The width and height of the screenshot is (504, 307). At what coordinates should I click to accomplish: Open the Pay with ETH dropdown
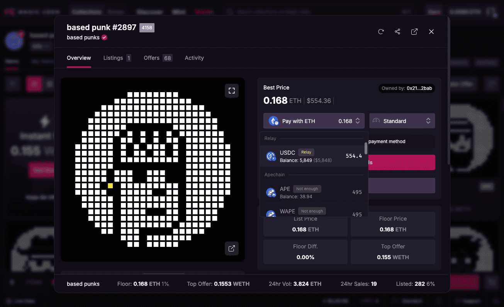click(314, 121)
